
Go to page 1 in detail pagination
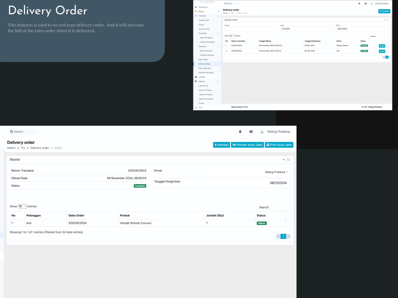pos(283,236)
